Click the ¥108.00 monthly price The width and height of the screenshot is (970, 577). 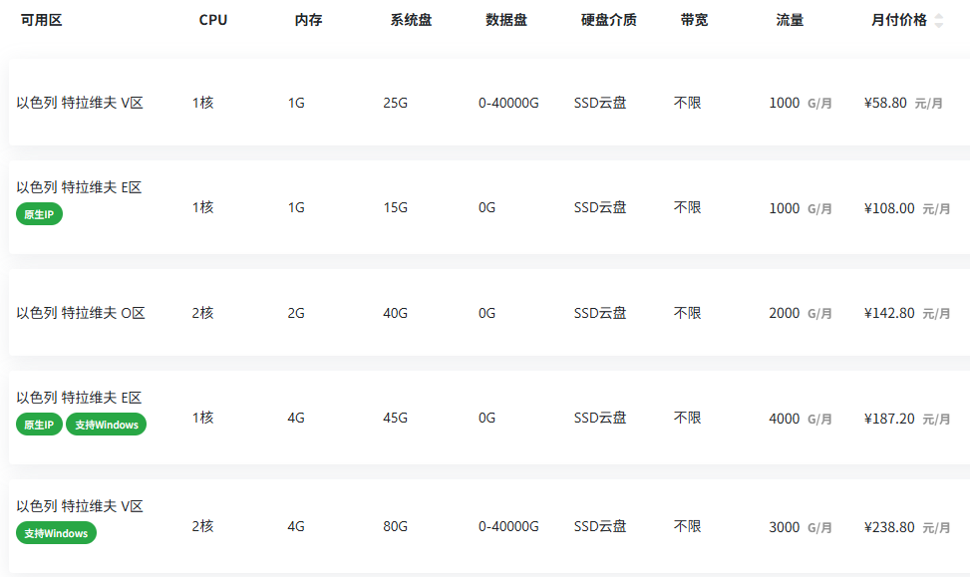(889, 208)
